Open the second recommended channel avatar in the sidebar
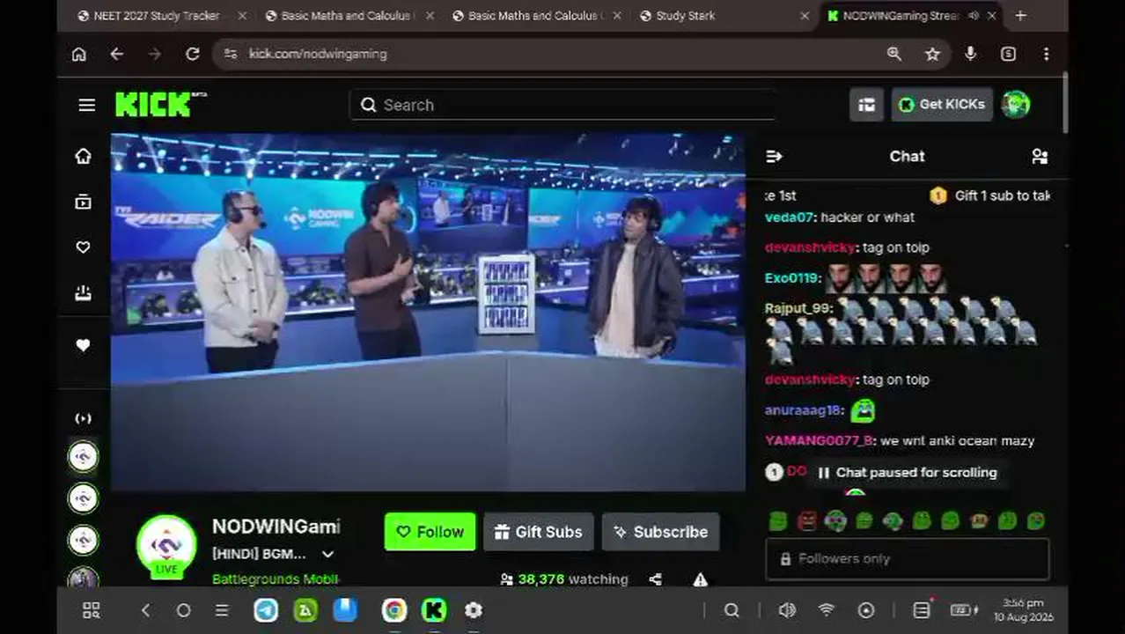 pos(83,498)
